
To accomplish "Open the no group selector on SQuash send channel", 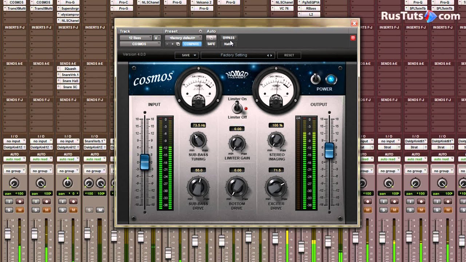I will [x=68, y=171].
